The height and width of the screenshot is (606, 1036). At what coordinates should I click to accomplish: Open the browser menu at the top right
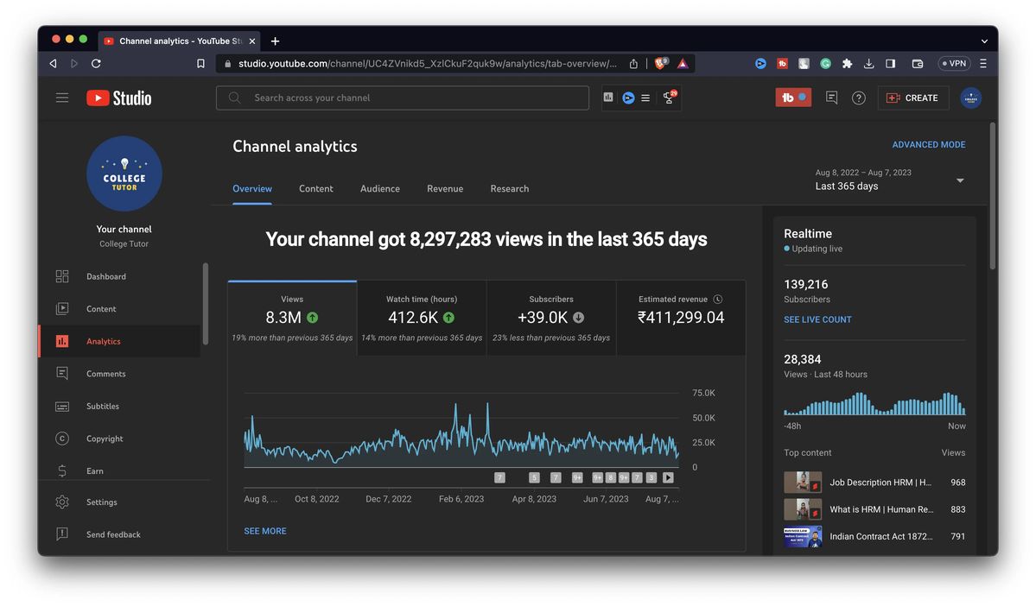tap(982, 63)
